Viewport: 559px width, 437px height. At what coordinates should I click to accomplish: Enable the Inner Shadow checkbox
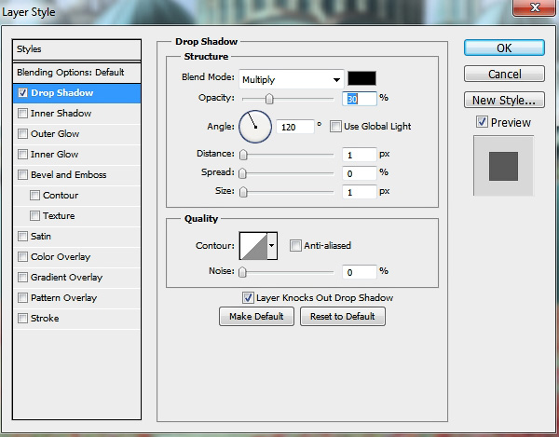coord(22,114)
